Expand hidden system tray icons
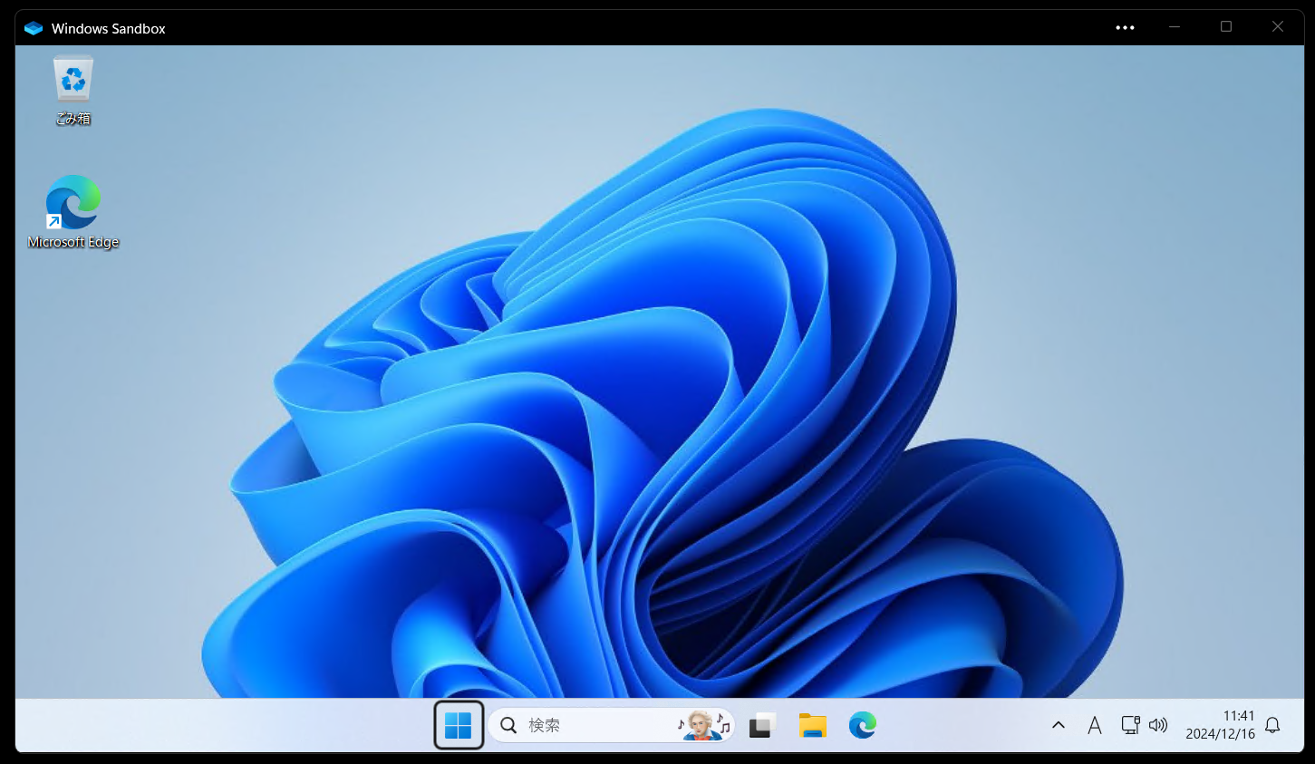 point(1058,724)
